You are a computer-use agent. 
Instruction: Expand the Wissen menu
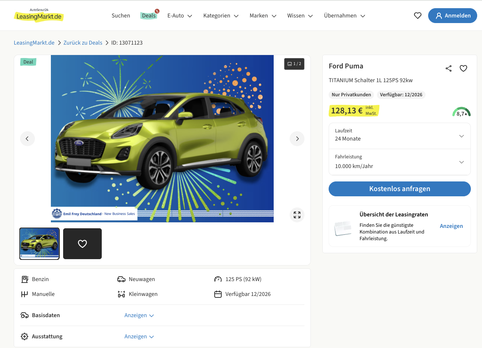tap(300, 16)
